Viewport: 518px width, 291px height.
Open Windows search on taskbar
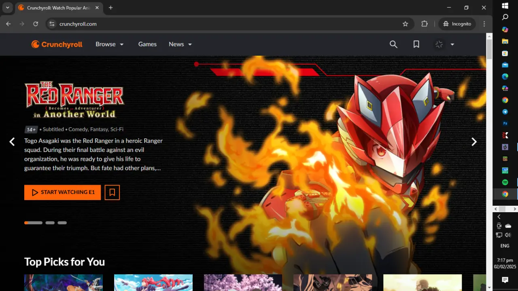pyautogui.click(x=505, y=17)
